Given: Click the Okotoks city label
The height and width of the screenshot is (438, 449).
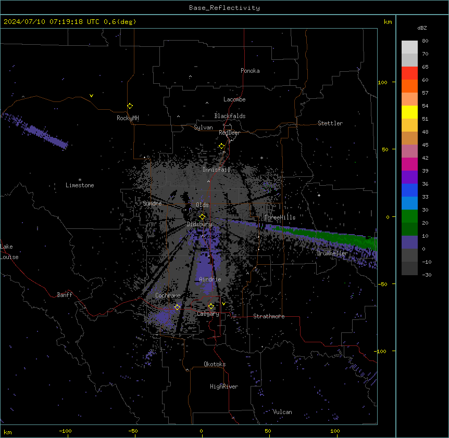Looking at the screenshot, I should pos(215,364).
